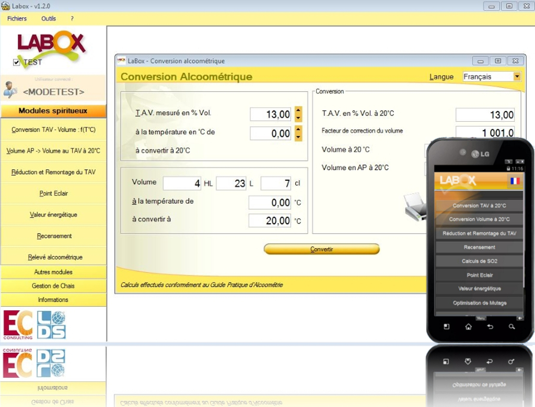This screenshot has height=407, width=535.
Task: Tap Conversion TAV à 20°C on phone
Action: tap(480, 205)
